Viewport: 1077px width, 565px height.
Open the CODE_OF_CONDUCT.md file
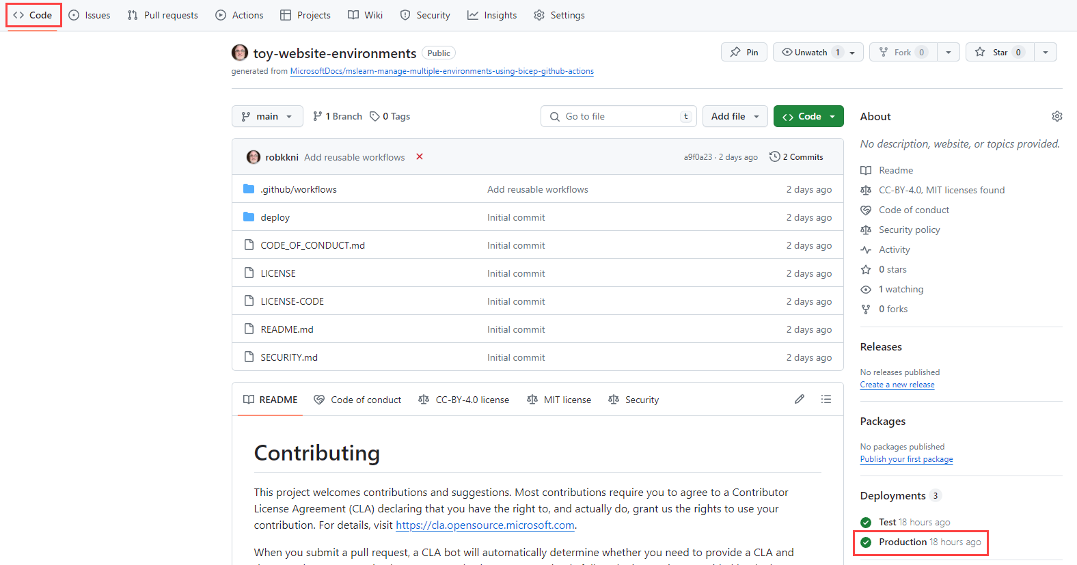coord(313,245)
